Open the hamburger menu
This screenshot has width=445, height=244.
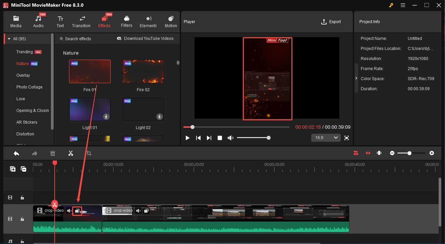coord(403,5)
